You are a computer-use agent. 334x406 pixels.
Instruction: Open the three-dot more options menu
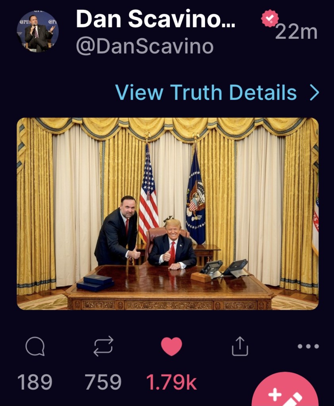(x=308, y=346)
